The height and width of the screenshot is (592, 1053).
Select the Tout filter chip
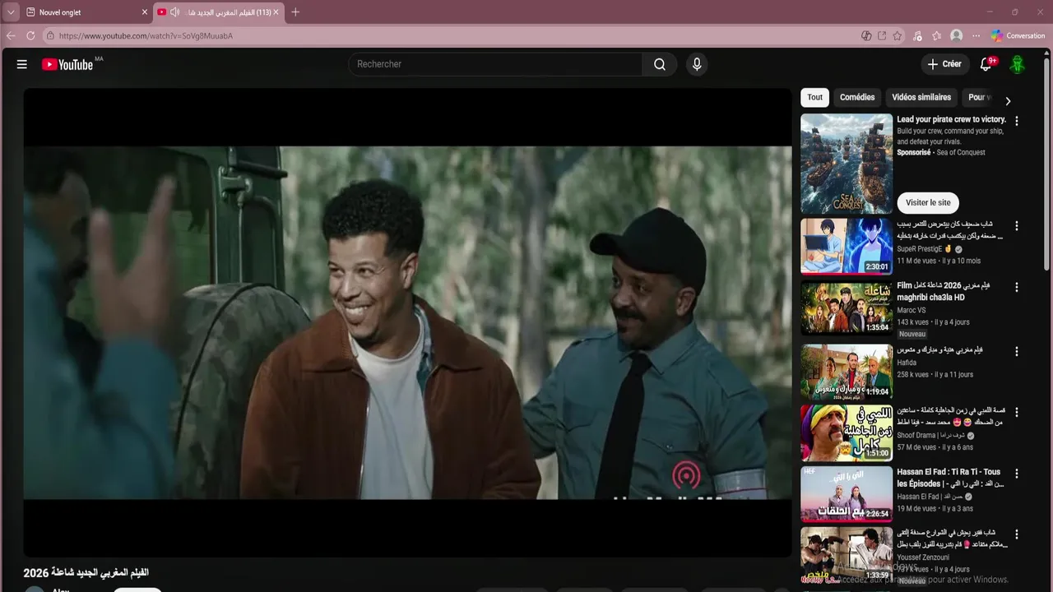[x=814, y=97]
